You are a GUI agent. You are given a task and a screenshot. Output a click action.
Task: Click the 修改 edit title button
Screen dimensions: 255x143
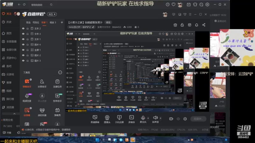point(108,22)
